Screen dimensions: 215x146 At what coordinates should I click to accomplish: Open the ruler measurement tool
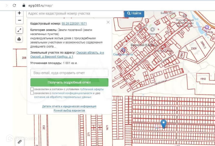(x=19, y=142)
